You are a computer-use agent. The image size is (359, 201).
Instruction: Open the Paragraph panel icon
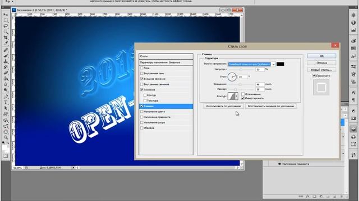[353, 100]
